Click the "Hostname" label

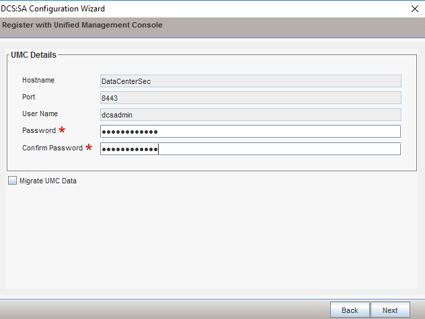tap(38, 80)
